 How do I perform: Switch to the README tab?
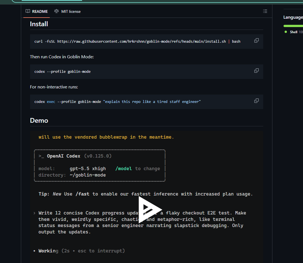click(x=36, y=11)
